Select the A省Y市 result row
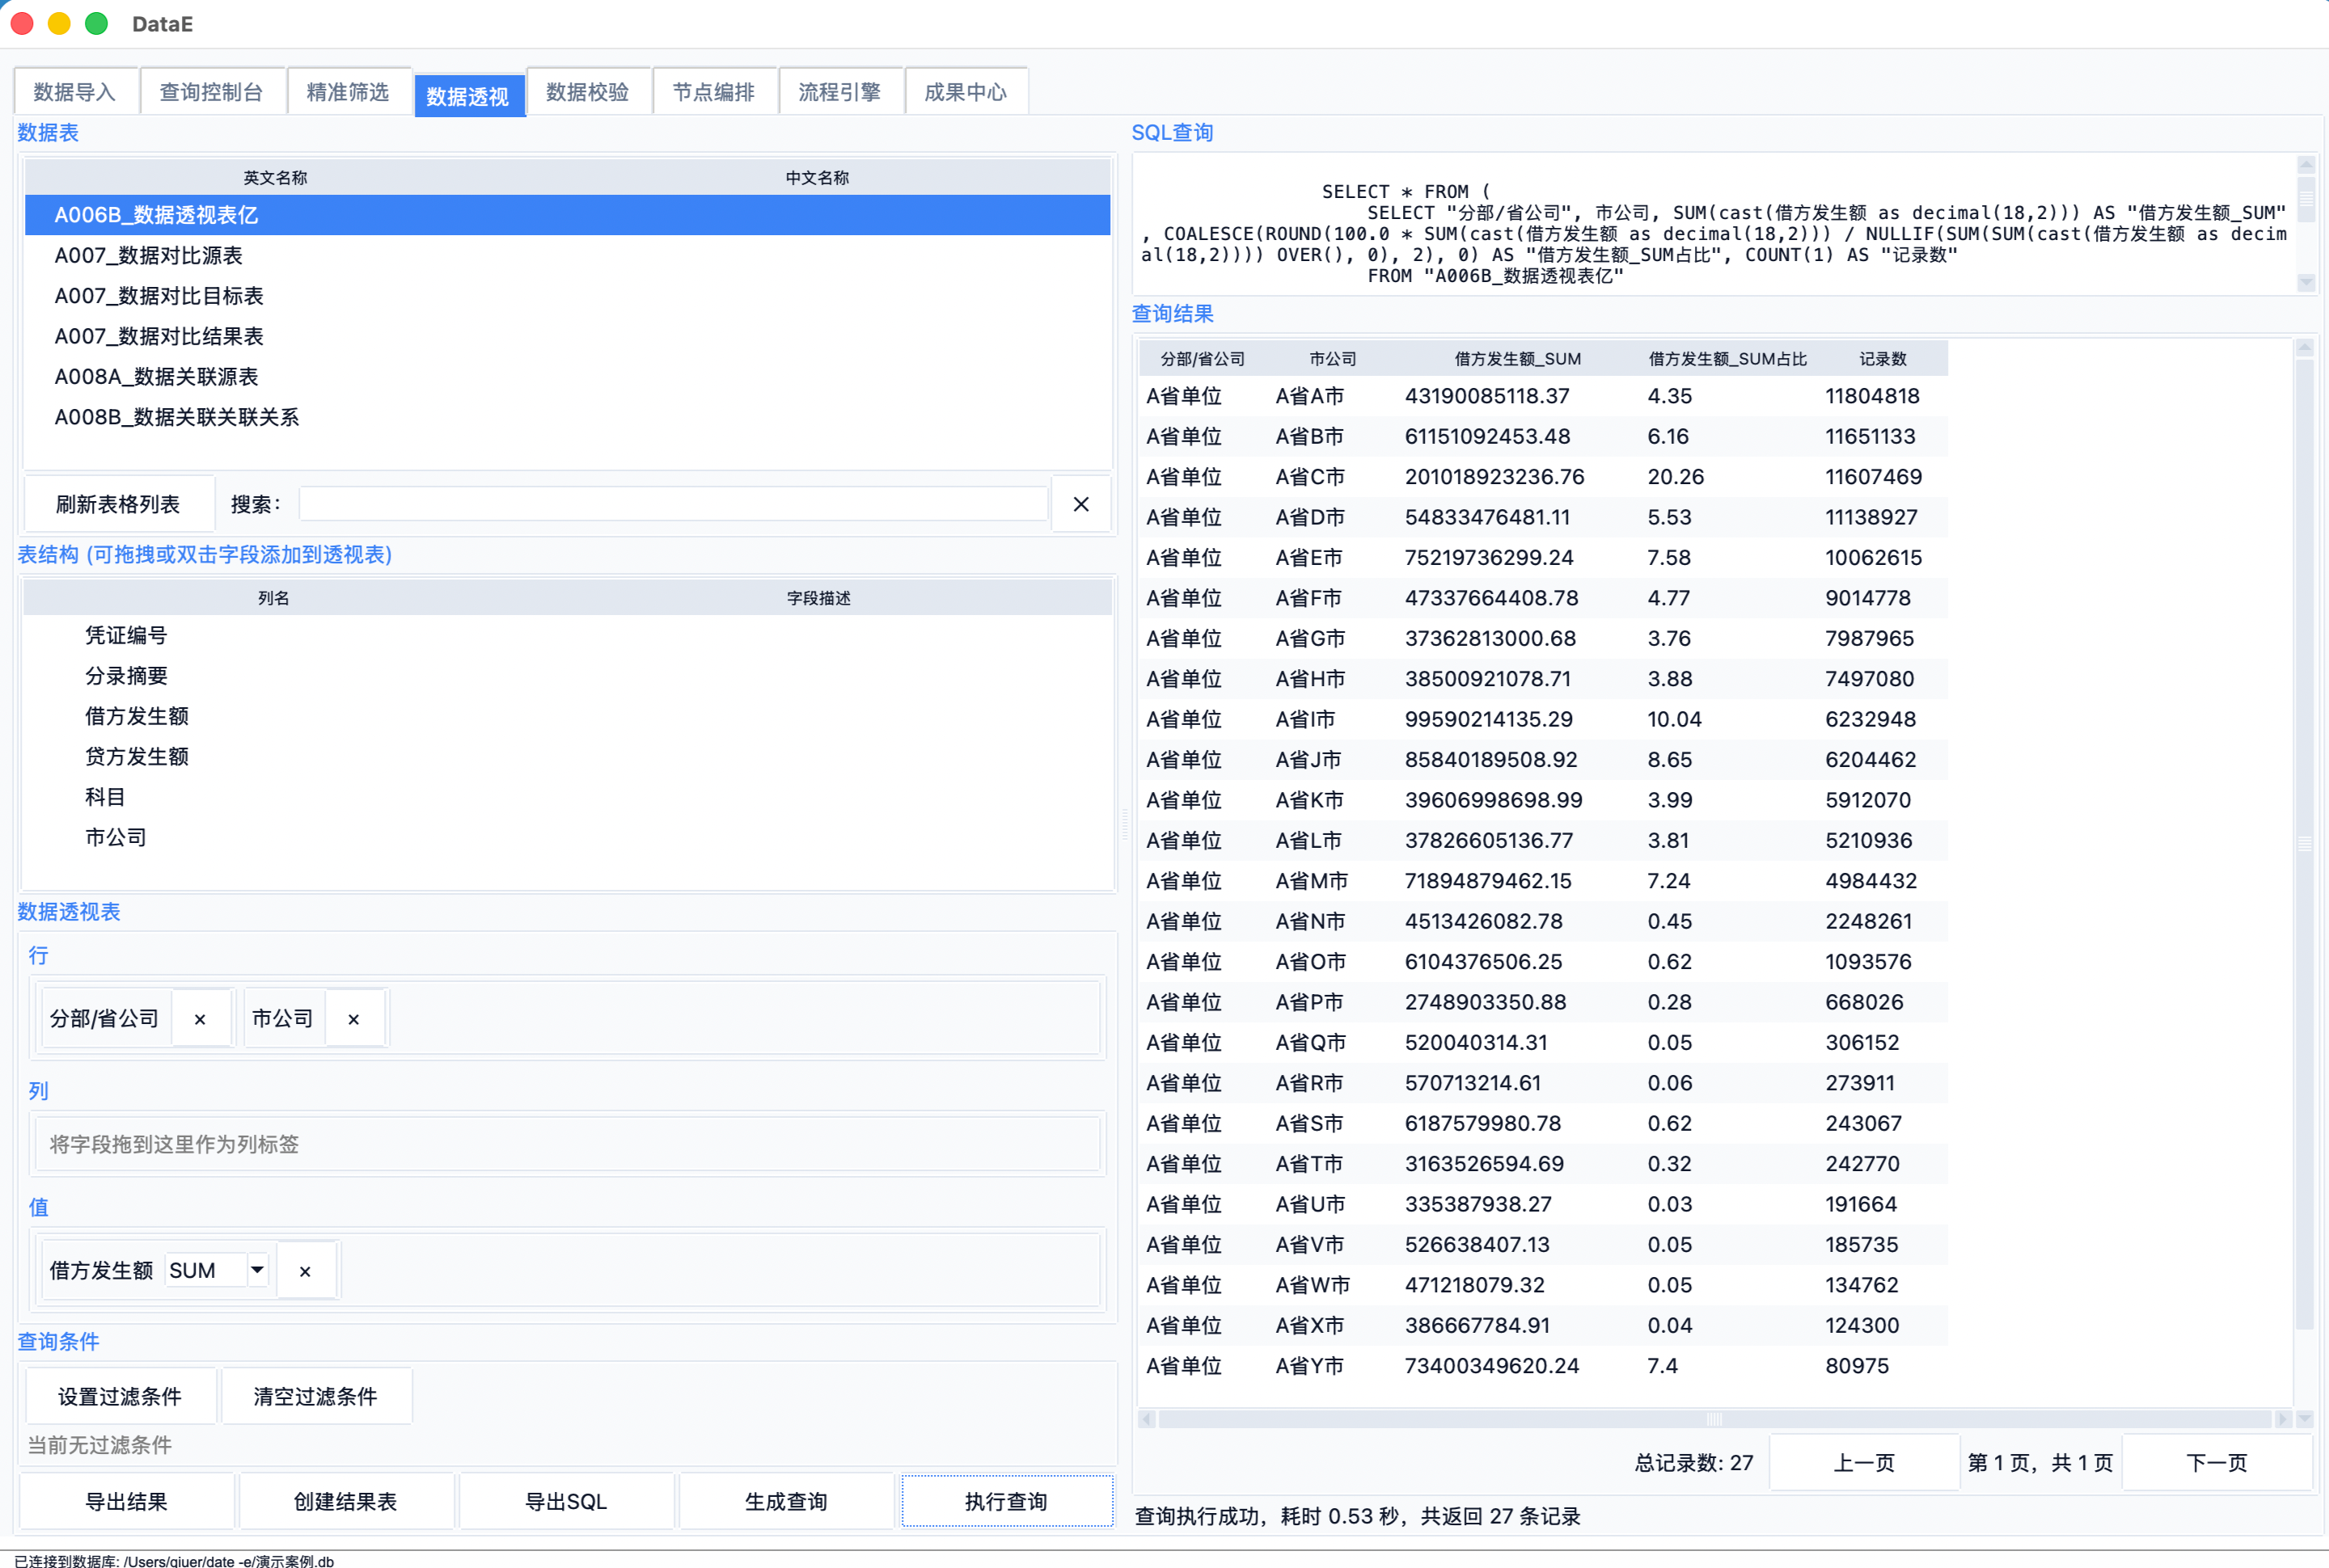2329x1568 pixels. click(x=1543, y=1366)
